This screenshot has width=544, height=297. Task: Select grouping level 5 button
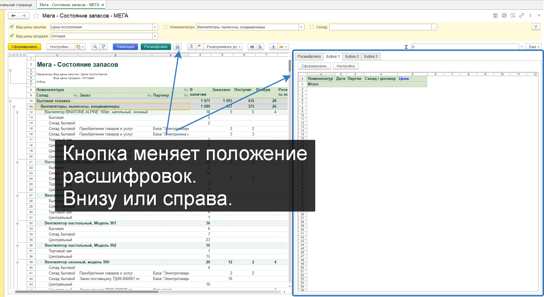[25, 55]
